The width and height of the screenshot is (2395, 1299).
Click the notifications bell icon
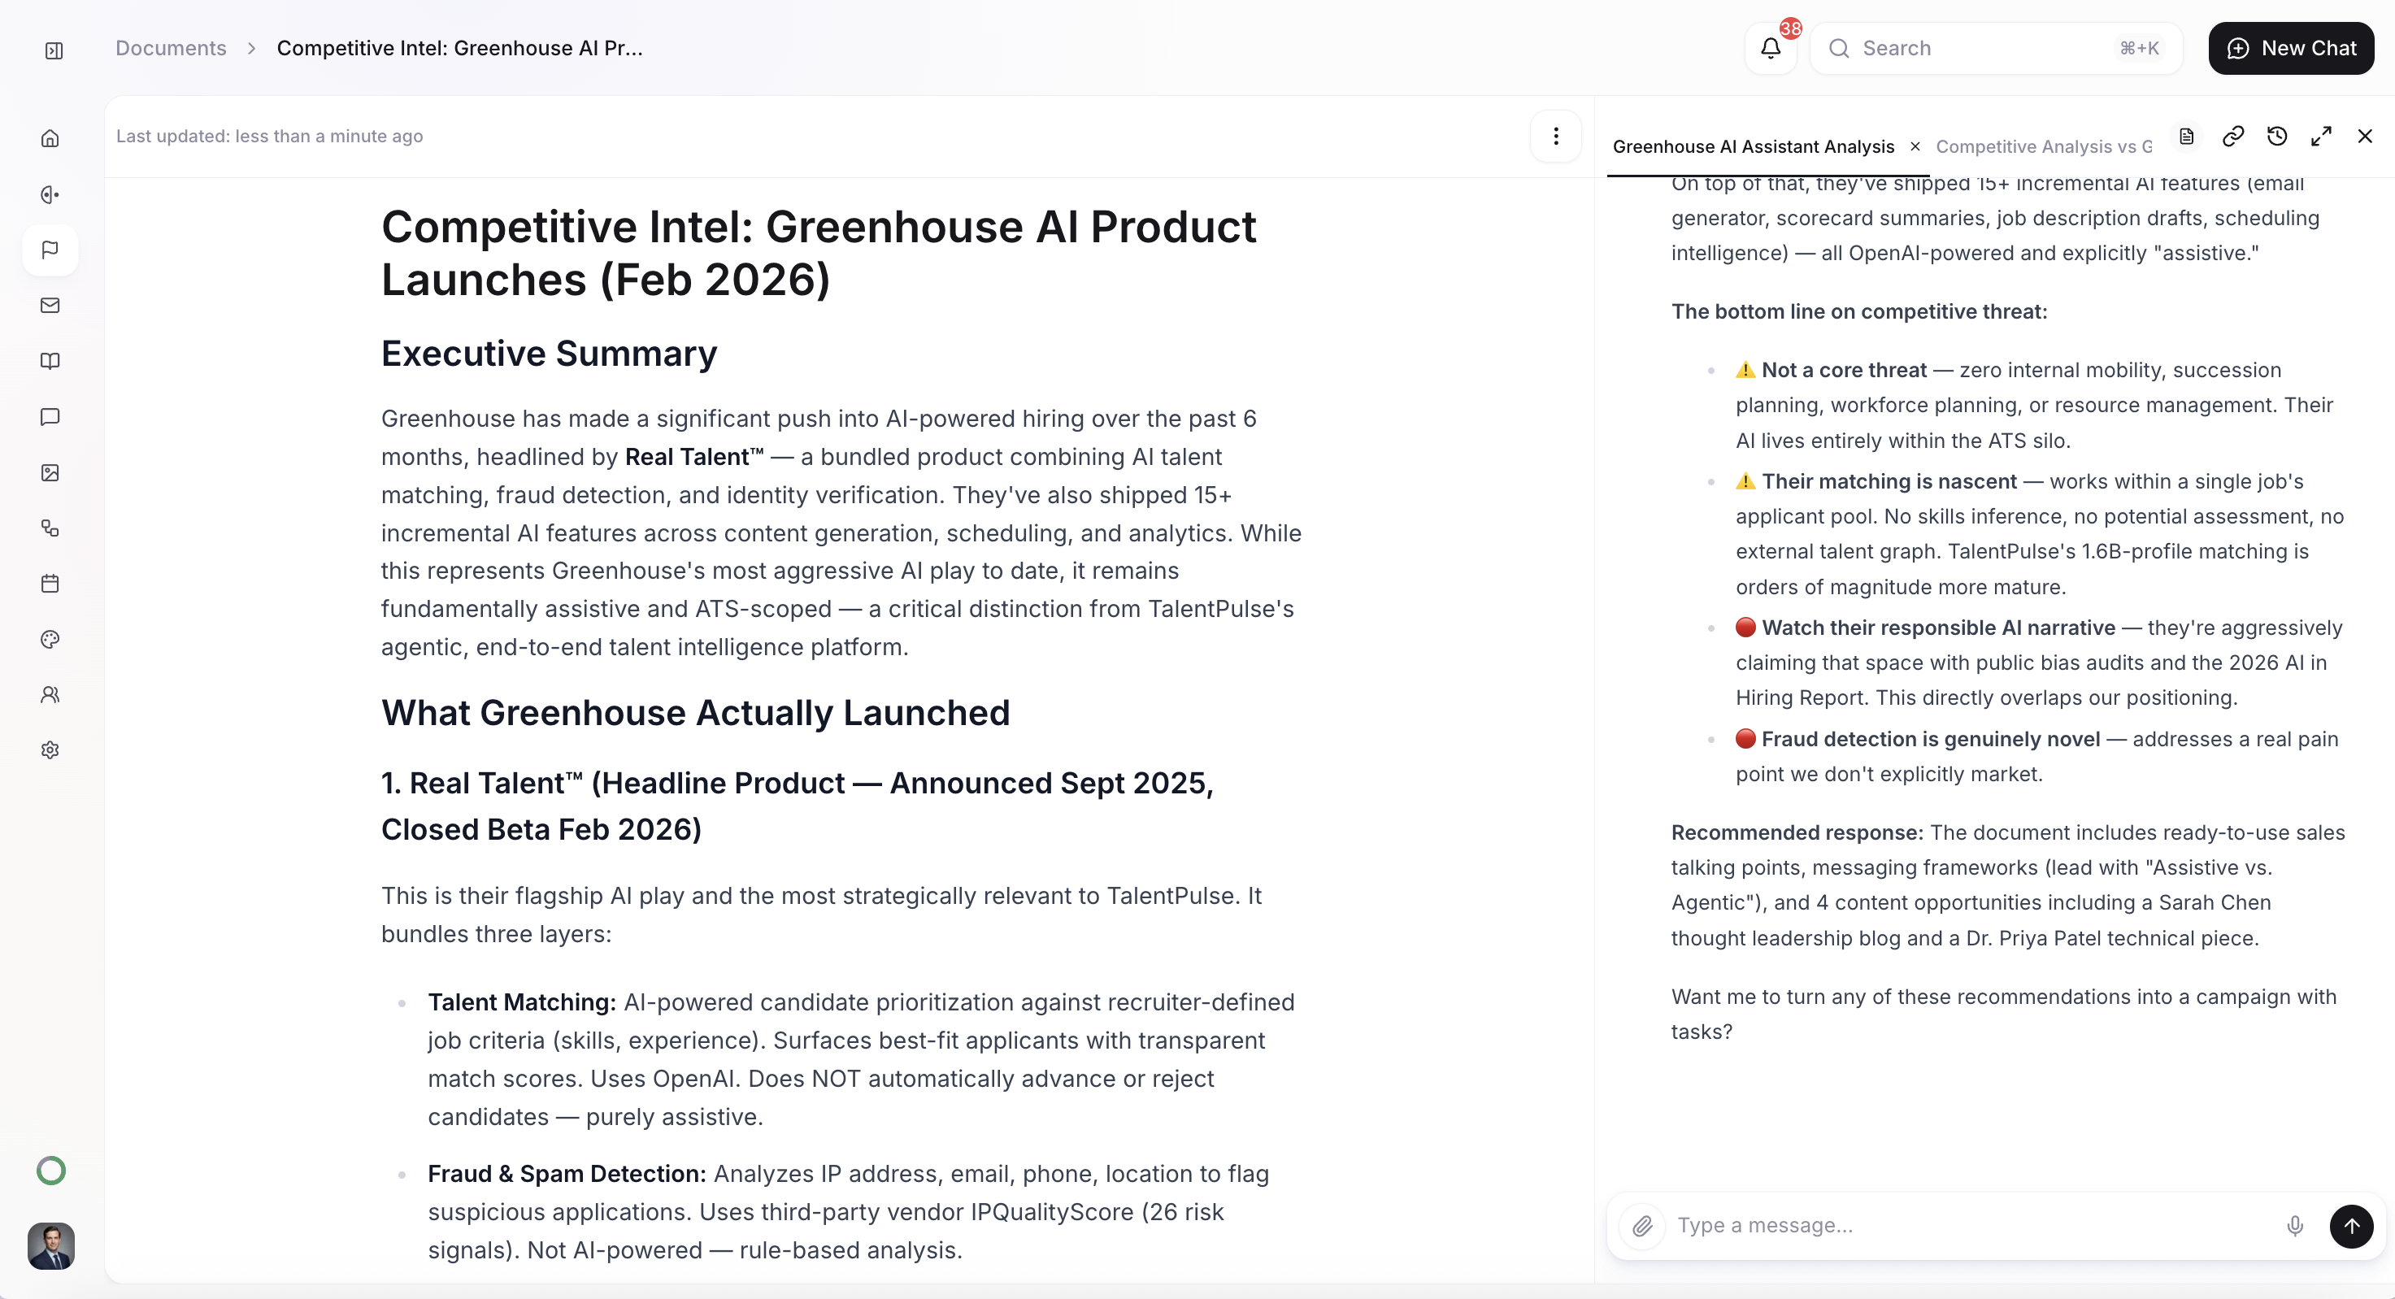pos(1770,48)
